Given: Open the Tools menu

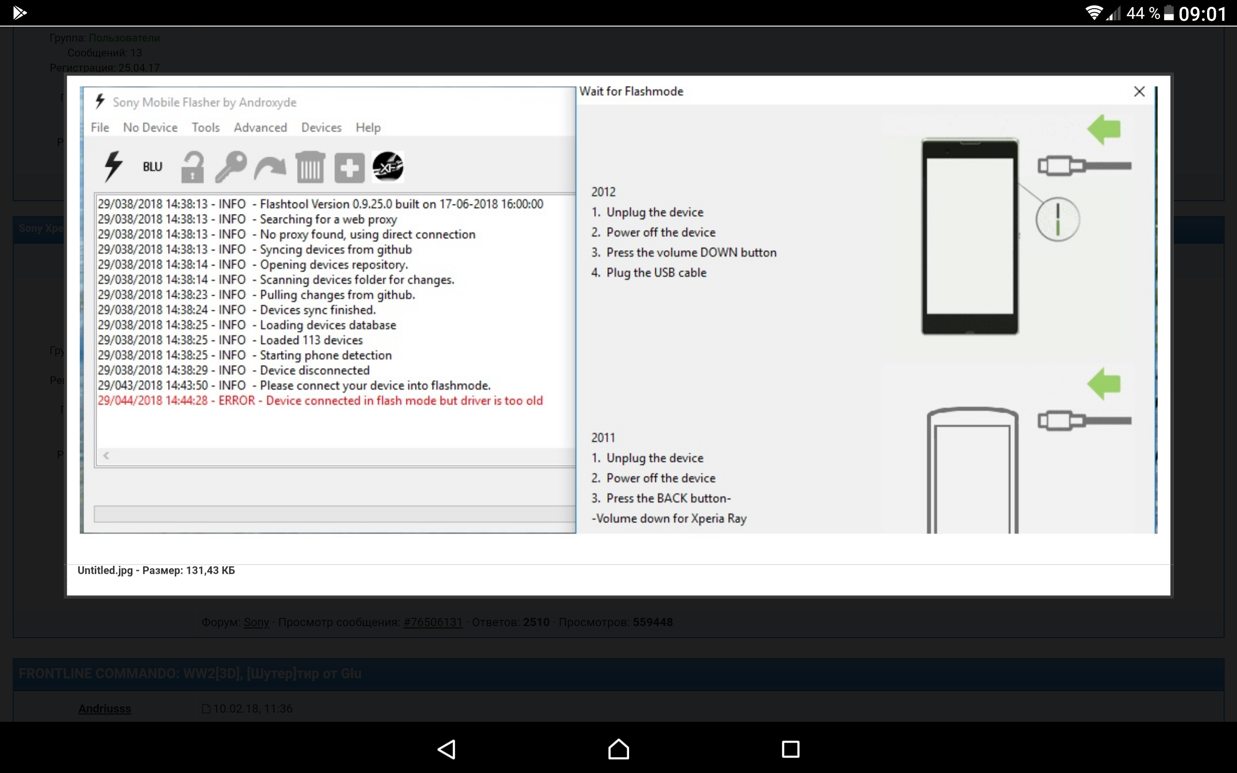Looking at the screenshot, I should click(x=205, y=127).
